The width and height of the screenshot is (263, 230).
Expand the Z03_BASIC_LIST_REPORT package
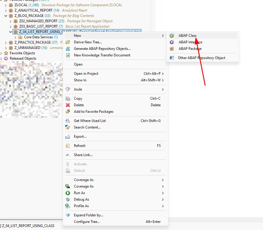coord(11,27)
